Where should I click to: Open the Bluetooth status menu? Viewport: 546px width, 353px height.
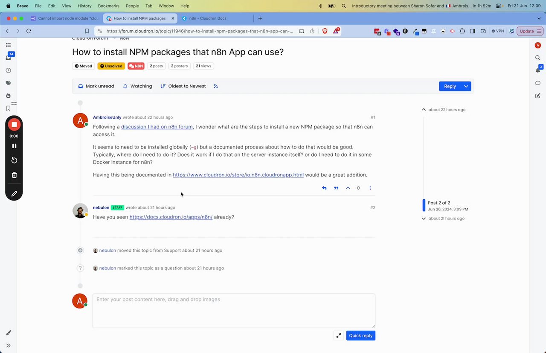[321, 6]
